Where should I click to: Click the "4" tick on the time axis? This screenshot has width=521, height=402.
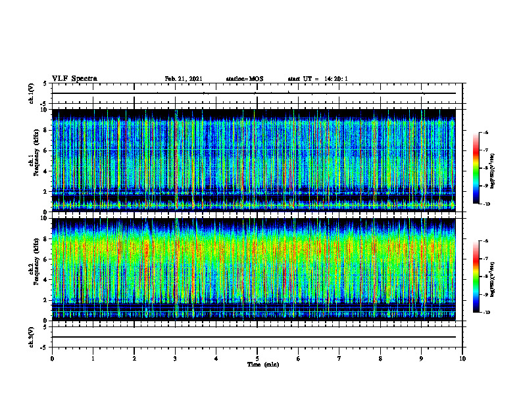[216, 359]
